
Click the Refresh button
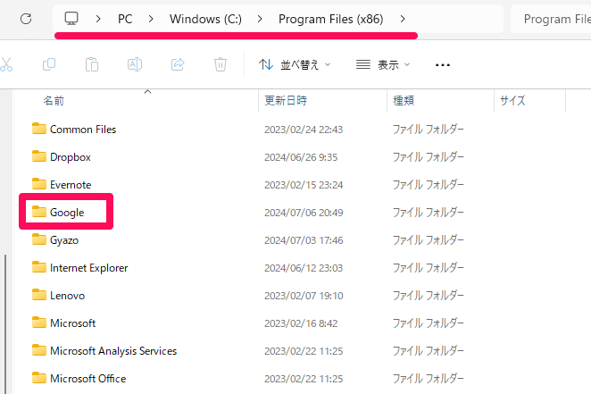tap(26, 19)
